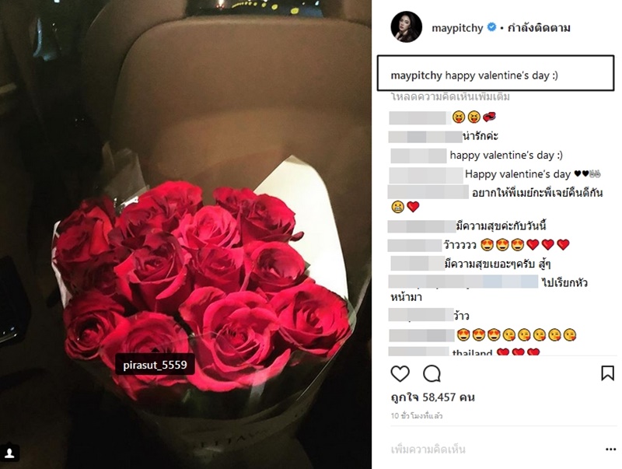View the list of 58,457 likes
Screen dimensions: 622x469
coord(432,397)
